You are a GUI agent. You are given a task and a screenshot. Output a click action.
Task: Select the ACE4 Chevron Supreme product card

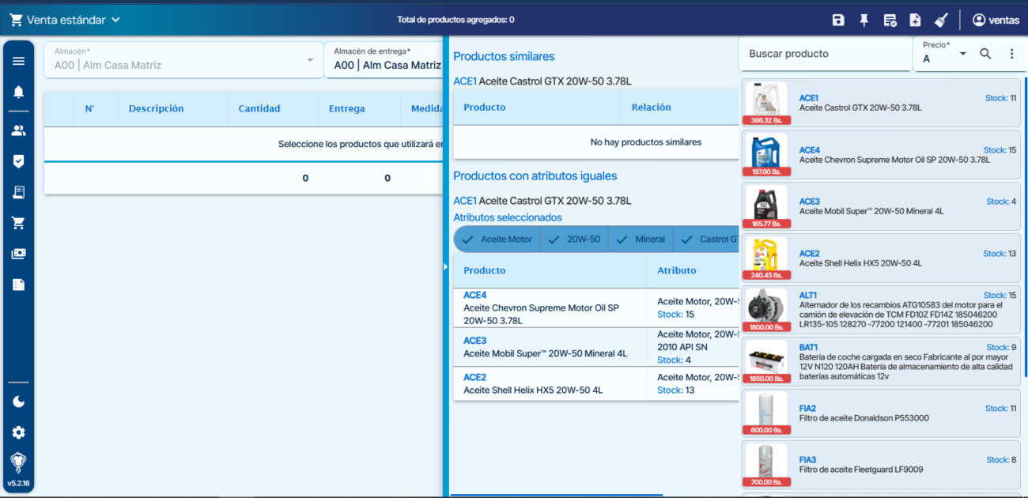click(881, 154)
